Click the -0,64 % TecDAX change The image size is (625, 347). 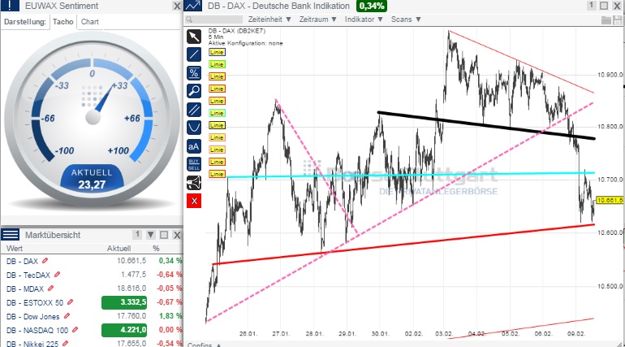point(169,275)
